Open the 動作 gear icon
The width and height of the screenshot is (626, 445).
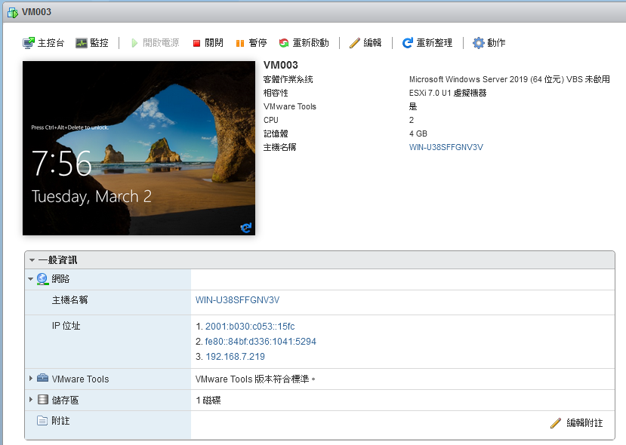click(478, 43)
